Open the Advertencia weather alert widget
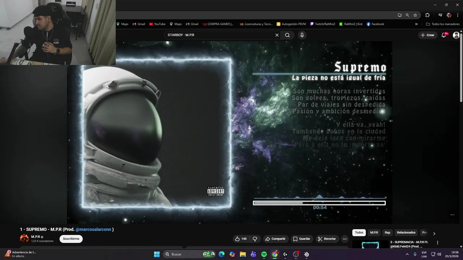This screenshot has height=260, width=463. (21, 254)
